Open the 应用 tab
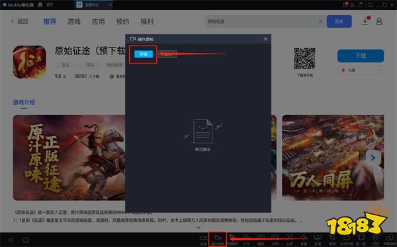Image resolution: width=397 pixels, height=247 pixels. pos(98,22)
